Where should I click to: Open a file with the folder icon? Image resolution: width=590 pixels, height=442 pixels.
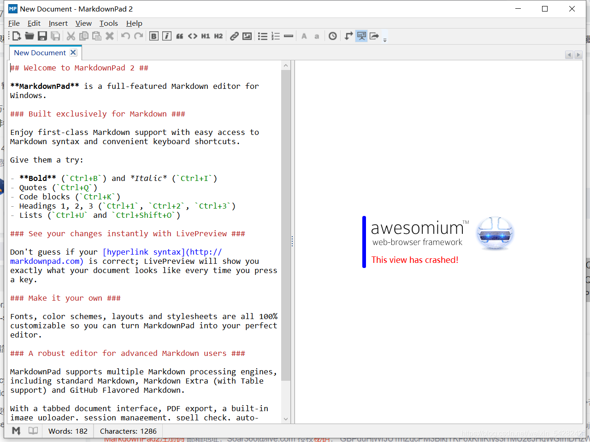pos(29,36)
